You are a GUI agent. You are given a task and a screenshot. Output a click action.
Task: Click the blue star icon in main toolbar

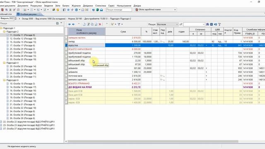coord(68,10)
